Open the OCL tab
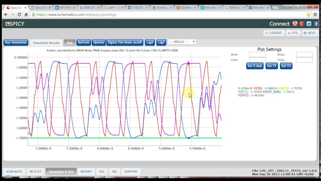 102,171
